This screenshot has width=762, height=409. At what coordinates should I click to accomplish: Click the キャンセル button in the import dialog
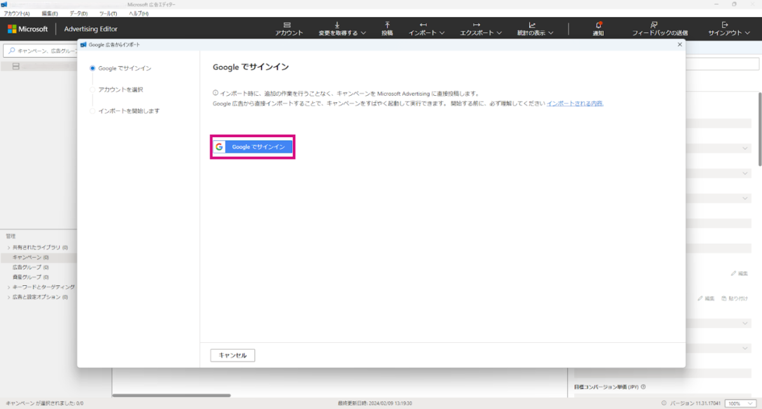point(232,355)
